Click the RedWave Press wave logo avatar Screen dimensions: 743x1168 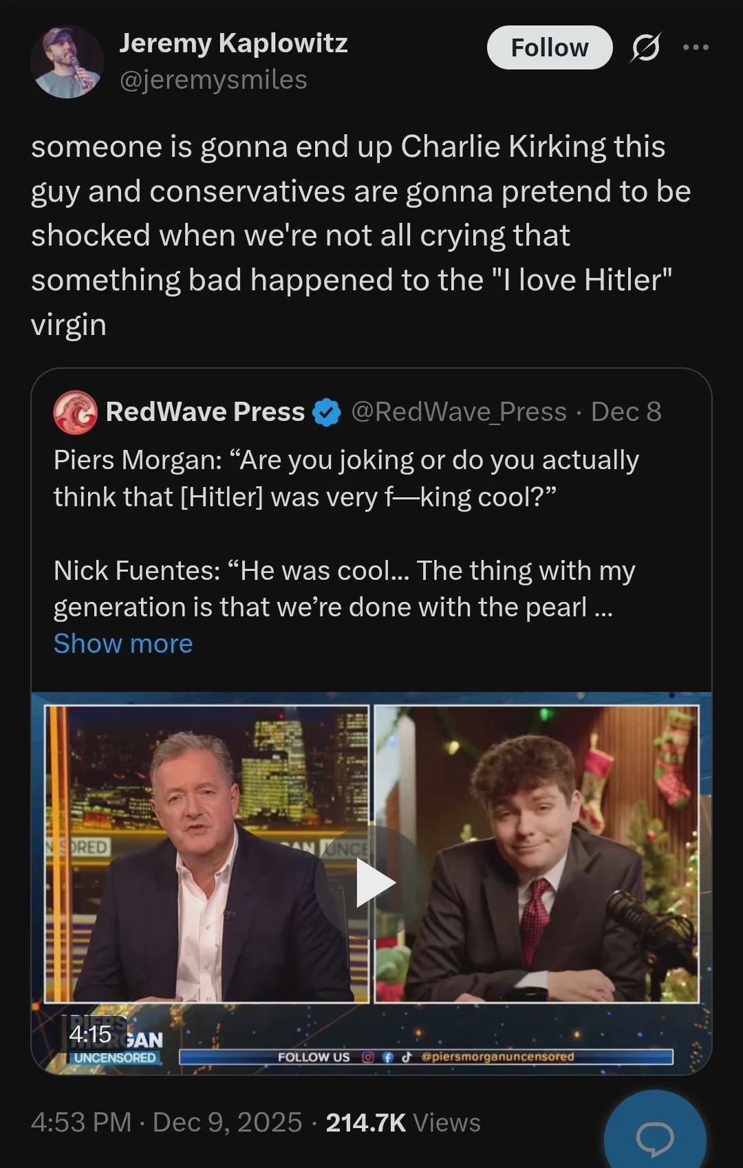(x=75, y=412)
